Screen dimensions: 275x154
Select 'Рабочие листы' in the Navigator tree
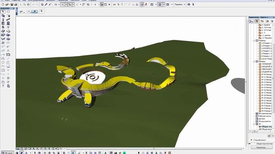pos(265,116)
